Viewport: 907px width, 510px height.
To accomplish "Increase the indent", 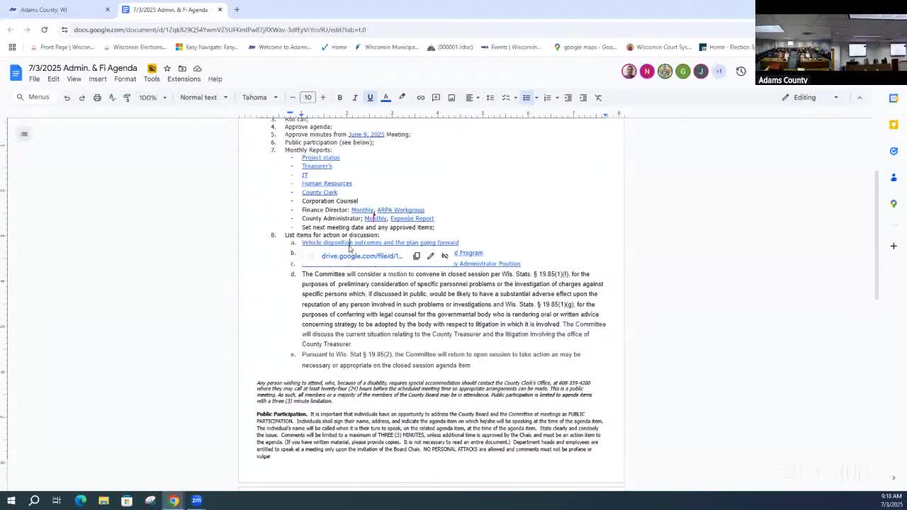I will (x=583, y=98).
